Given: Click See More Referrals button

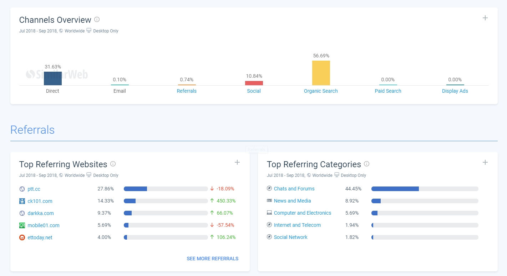Looking at the screenshot, I should click(212, 259).
